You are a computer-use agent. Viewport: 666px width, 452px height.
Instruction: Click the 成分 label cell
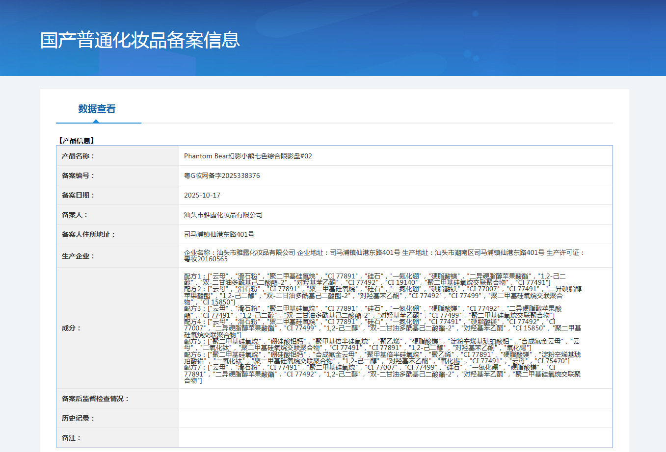pyautogui.click(x=118, y=328)
